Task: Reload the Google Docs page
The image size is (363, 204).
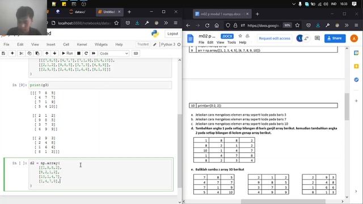Action: click(x=207, y=25)
